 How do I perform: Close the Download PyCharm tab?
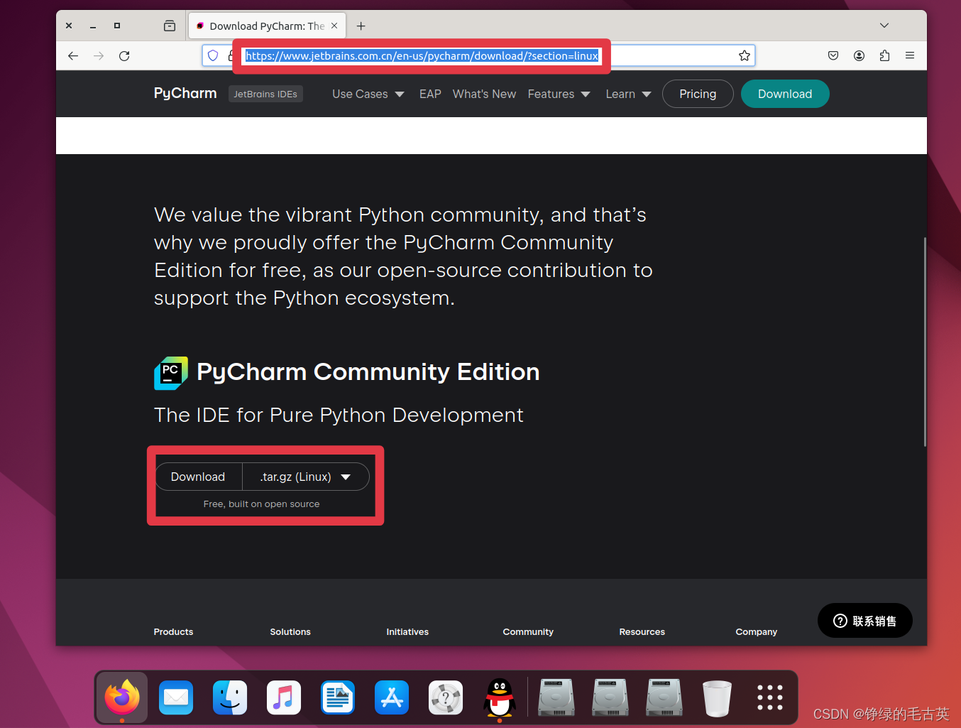334,26
